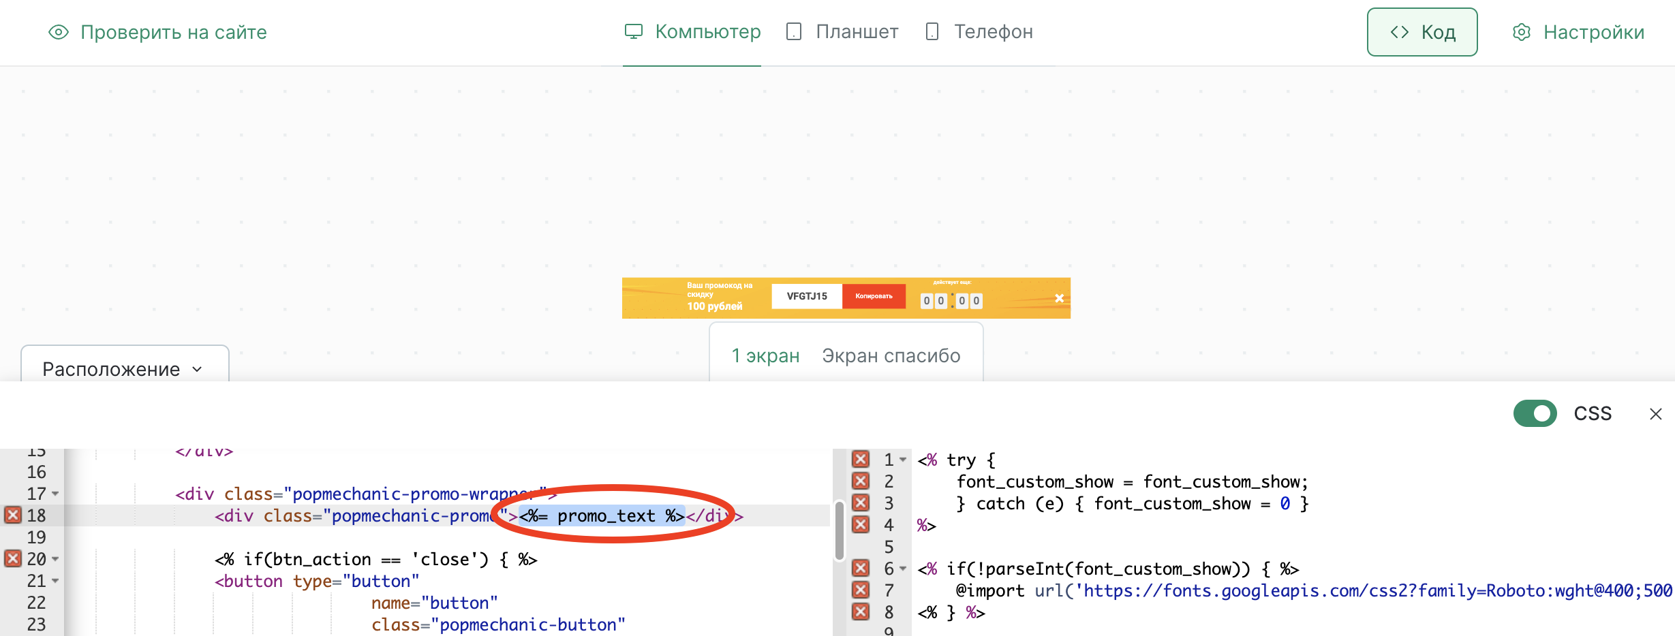Switch to the Планшет preview tab
The image size is (1675, 636).
point(842,31)
